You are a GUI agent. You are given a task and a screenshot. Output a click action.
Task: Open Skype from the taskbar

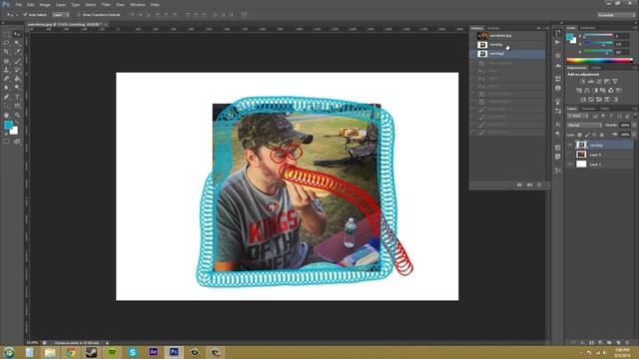pyautogui.click(x=133, y=352)
